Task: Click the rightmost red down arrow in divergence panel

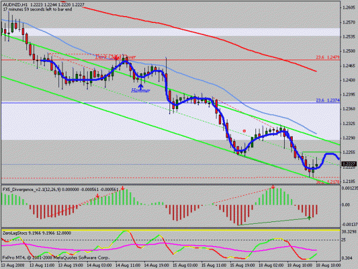Action: tap(273, 188)
